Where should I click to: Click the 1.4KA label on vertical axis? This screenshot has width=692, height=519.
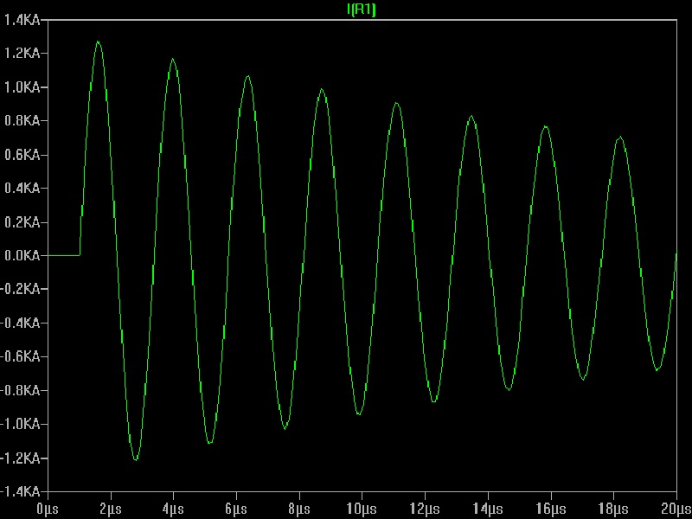tap(22, 20)
